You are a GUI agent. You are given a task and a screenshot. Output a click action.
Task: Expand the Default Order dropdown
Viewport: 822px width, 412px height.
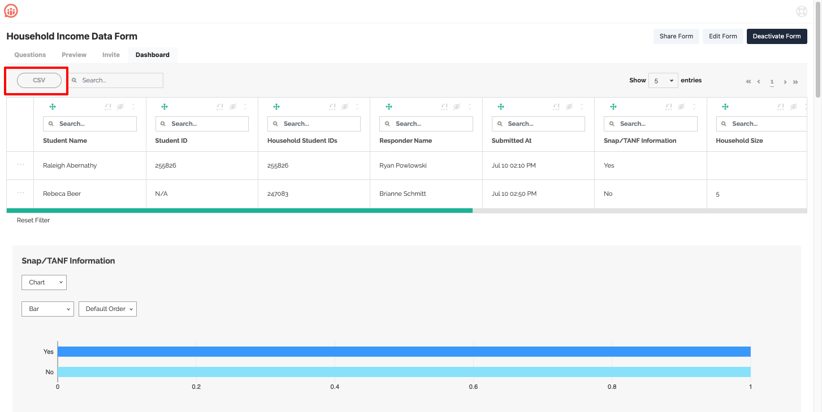pos(107,309)
